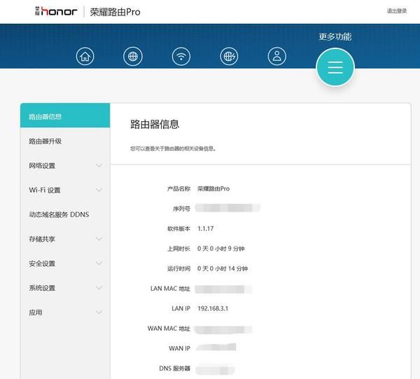Open 系统设置 sidebar item
The height and width of the screenshot is (379, 420).
coord(65,288)
